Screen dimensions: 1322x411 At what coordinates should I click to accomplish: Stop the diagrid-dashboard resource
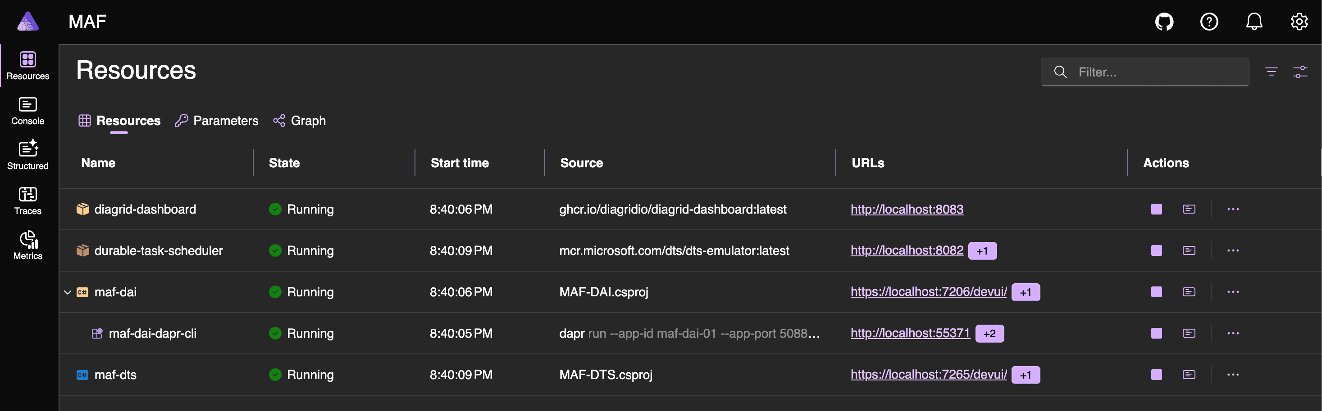pos(1156,209)
